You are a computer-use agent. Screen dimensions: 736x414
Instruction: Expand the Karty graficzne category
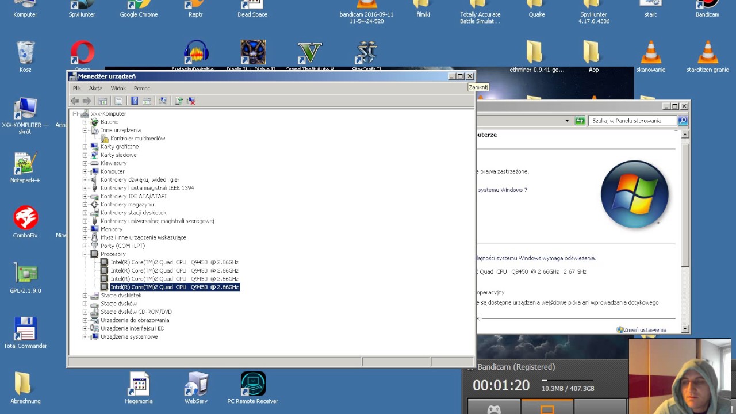coord(85,147)
